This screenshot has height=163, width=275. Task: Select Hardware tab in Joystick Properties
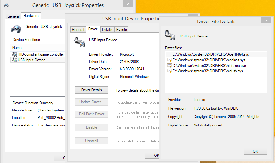click(31, 16)
